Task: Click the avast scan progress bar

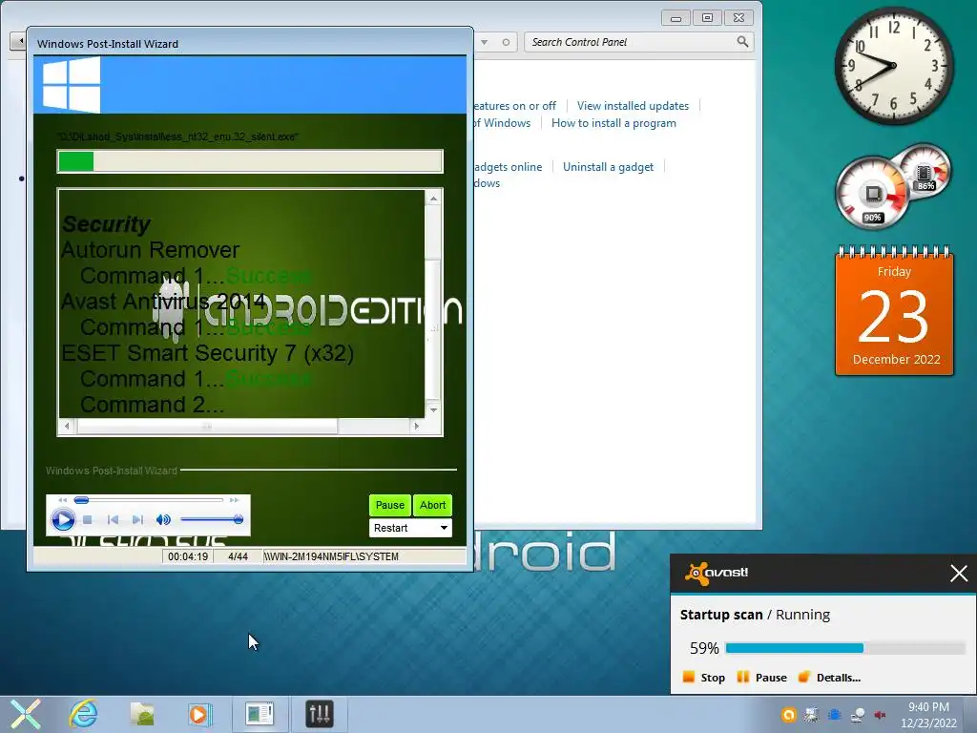Action: (845, 648)
